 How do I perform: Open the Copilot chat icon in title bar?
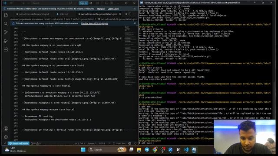coord(70,3)
